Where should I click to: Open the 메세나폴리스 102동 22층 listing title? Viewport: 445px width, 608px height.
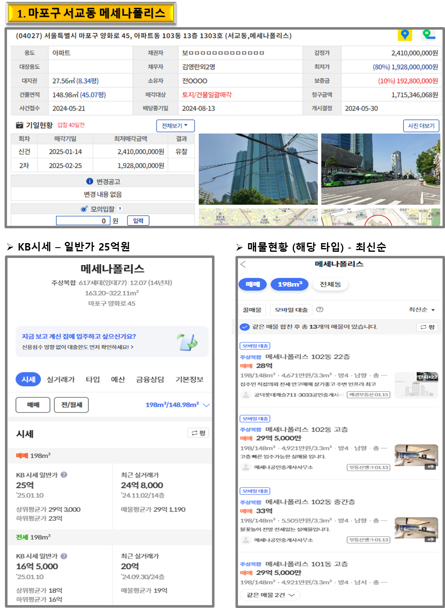point(308,357)
